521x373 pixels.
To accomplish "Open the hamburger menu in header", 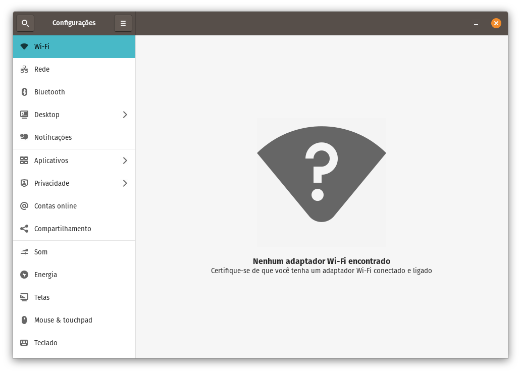I will click(123, 23).
